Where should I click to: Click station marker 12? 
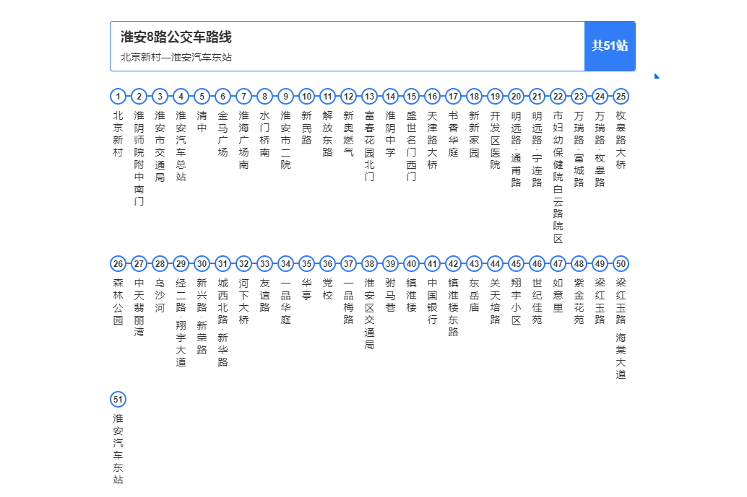click(x=349, y=97)
